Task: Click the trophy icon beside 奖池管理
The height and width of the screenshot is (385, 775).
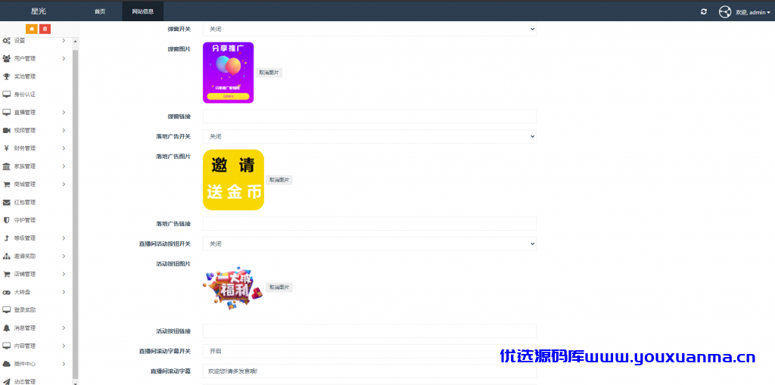Action: pos(6,76)
